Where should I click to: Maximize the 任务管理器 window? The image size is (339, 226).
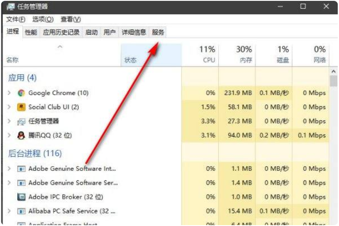coord(303,6)
